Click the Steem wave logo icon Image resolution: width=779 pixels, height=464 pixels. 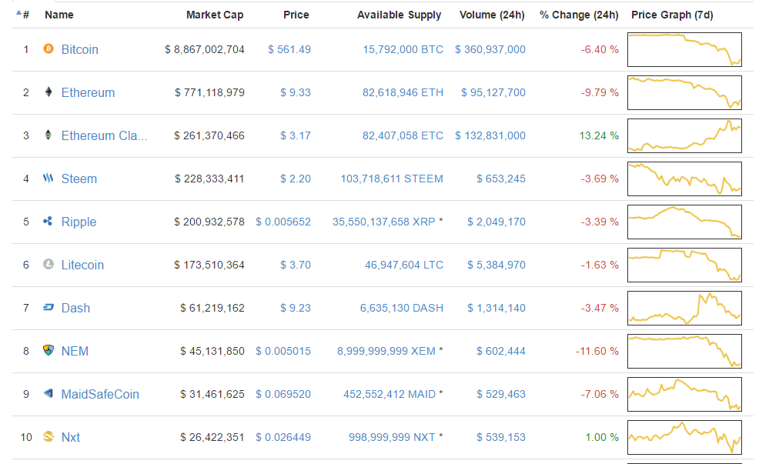(x=48, y=178)
